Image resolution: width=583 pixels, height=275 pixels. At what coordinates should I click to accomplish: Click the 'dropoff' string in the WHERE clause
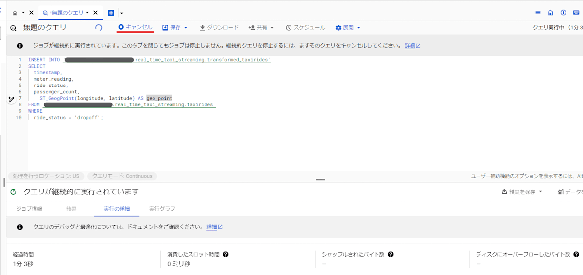(87, 117)
